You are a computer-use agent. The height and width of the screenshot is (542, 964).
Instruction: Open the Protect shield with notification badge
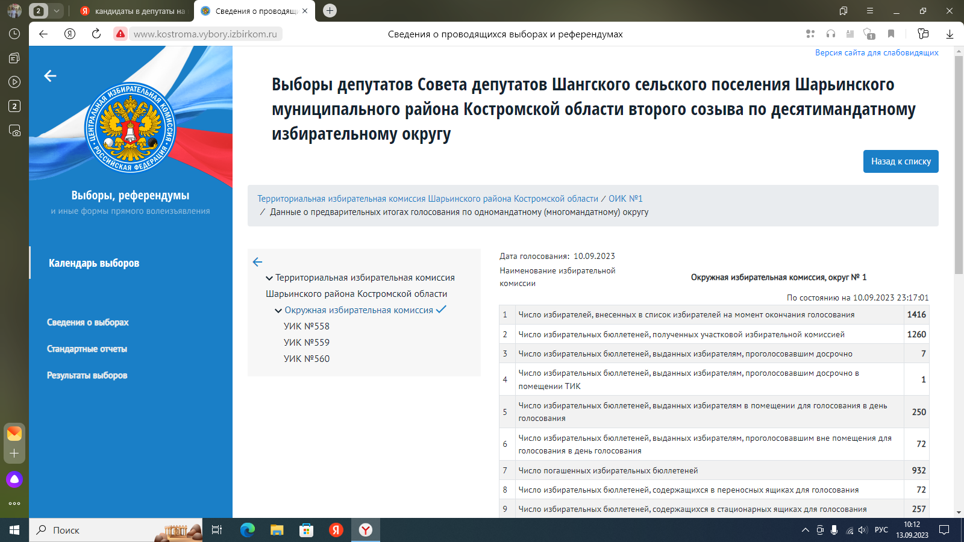(x=868, y=34)
